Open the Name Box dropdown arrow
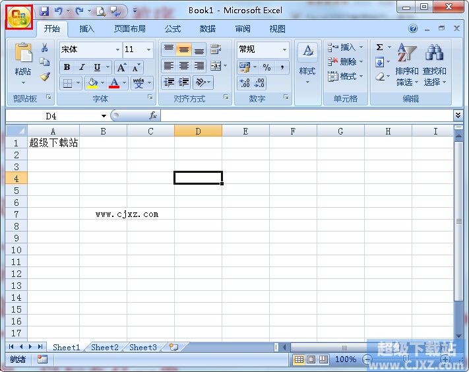This screenshot has width=469, height=372. 104,116
